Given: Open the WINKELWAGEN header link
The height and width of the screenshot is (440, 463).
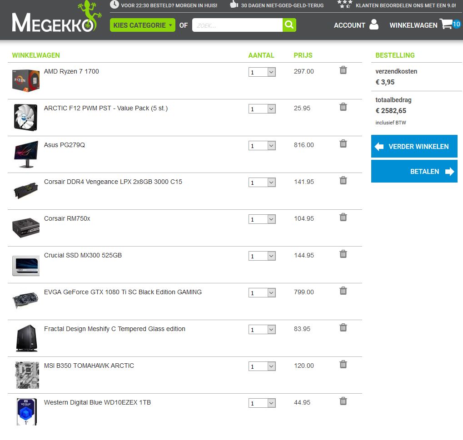Looking at the screenshot, I should pyautogui.click(x=413, y=25).
